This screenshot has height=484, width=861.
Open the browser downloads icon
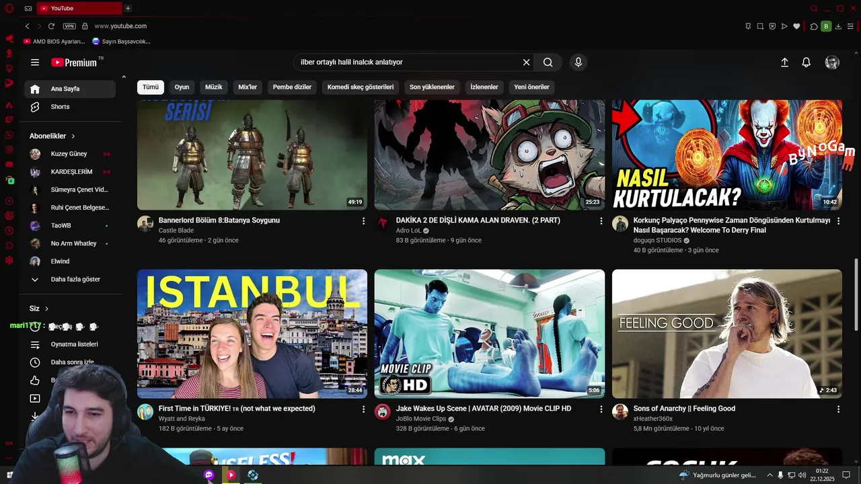pyautogui.click(x=838, y=26)
